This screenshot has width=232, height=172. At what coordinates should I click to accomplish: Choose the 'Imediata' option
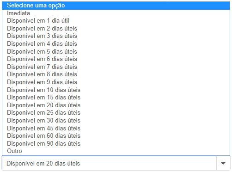tap(116, 13)
